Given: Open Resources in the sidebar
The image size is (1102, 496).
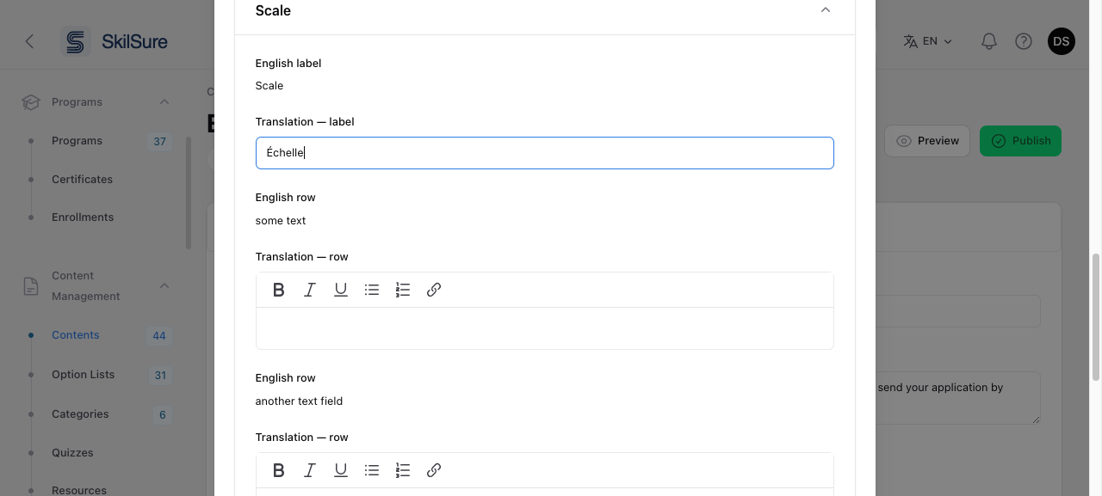Looking at the screenshot, I should (x=79, y=490).
